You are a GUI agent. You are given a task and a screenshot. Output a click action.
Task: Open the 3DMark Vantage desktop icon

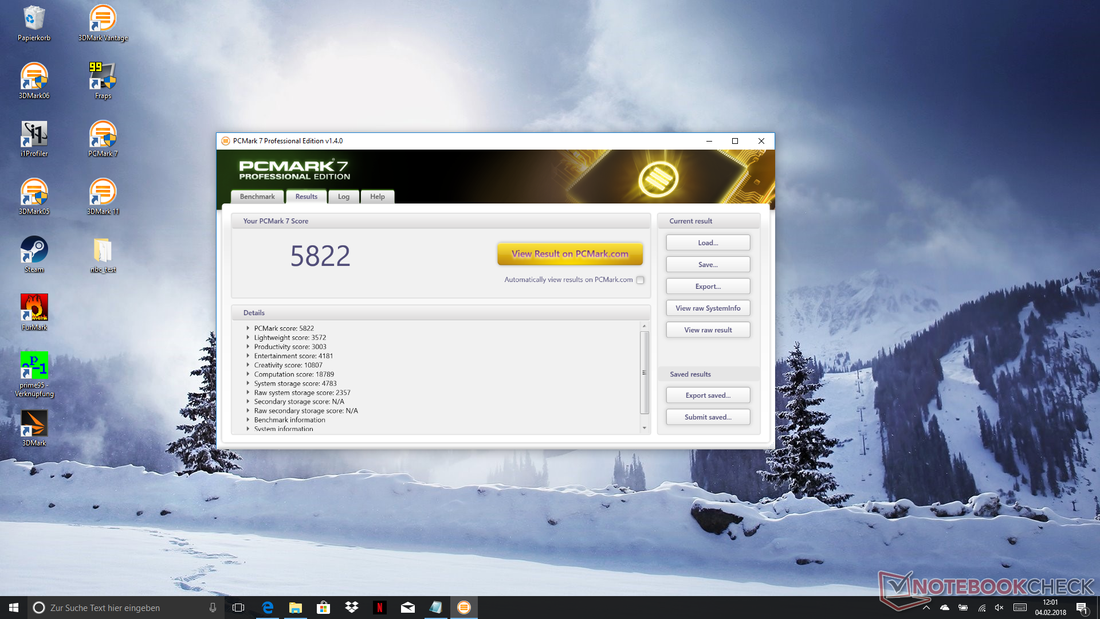pos(103,23)
